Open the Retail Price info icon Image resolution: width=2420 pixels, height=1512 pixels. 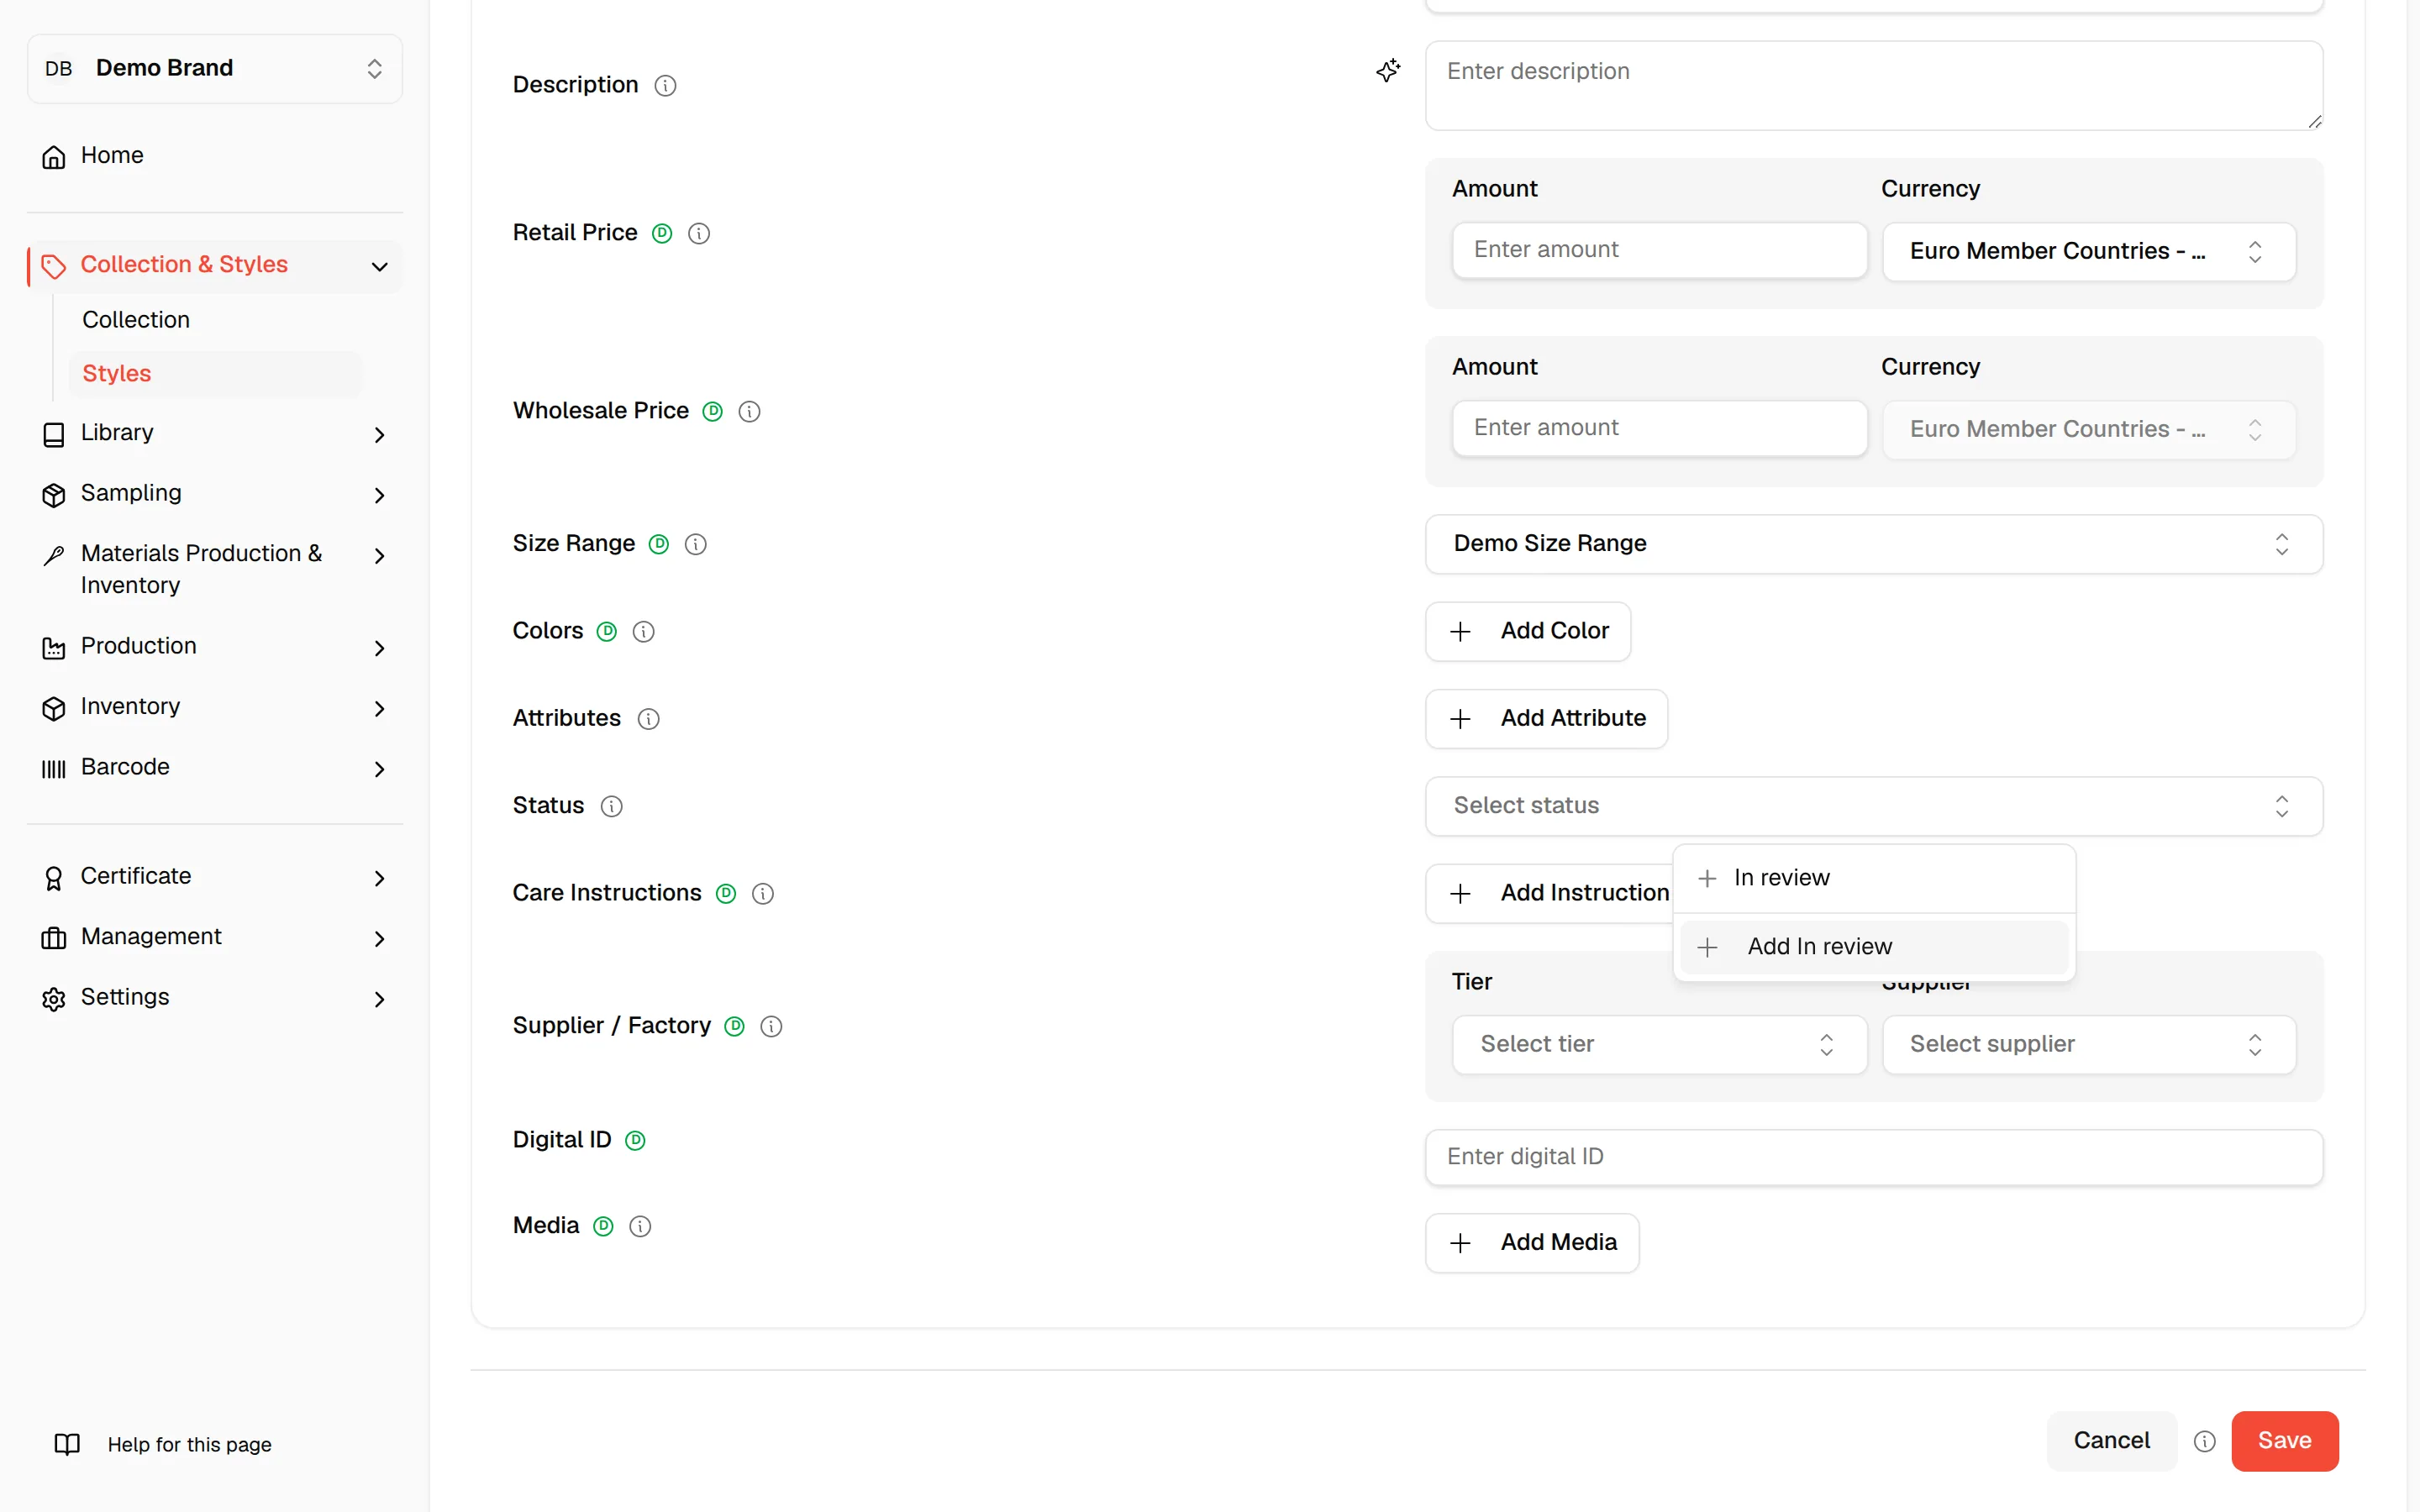pos(699,233)
